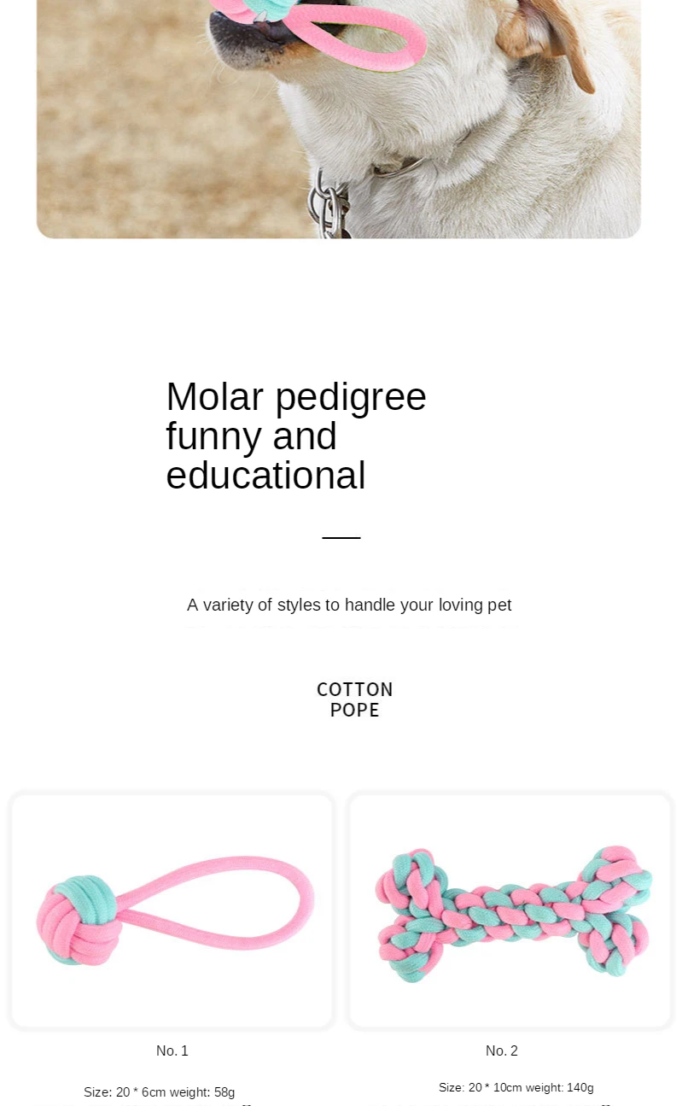
Task: Click the 20 * 6cm weight 58g size text
Action: click(160, 1092)
